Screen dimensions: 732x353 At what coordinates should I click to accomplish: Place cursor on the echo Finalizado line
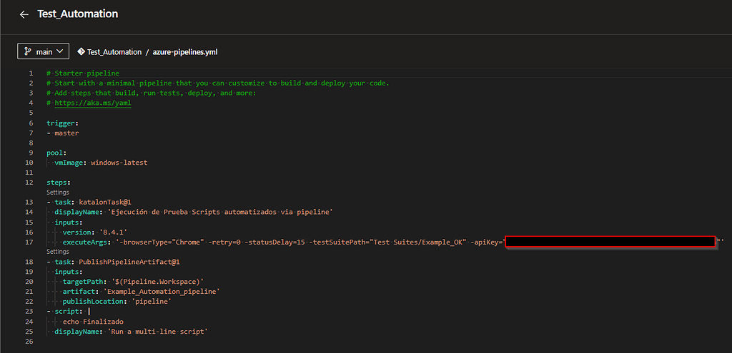point(93,322)
